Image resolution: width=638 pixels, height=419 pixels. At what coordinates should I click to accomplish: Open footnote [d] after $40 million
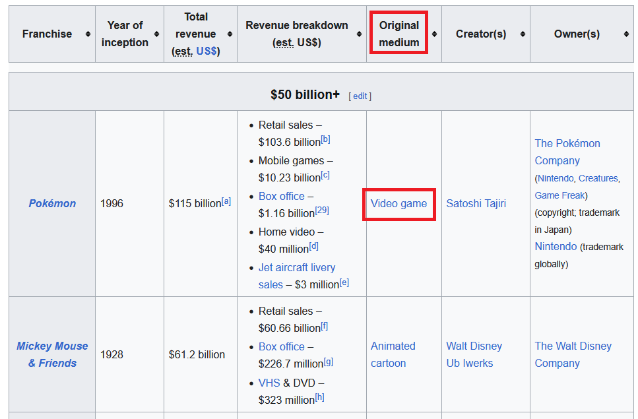(313, 246)
